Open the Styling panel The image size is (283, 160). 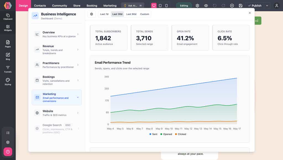pyautogui.click(x=8, y=82)
